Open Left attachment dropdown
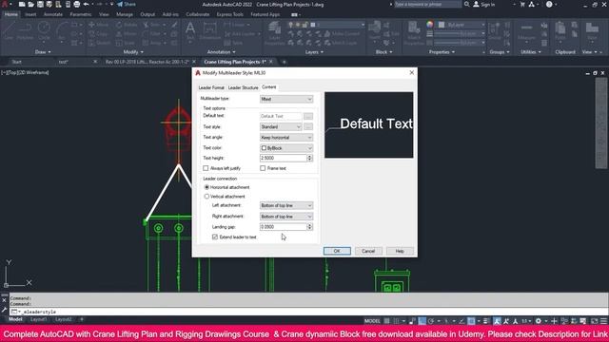Image resolution: width=609 pixels, height=342 pixels. 286,205
